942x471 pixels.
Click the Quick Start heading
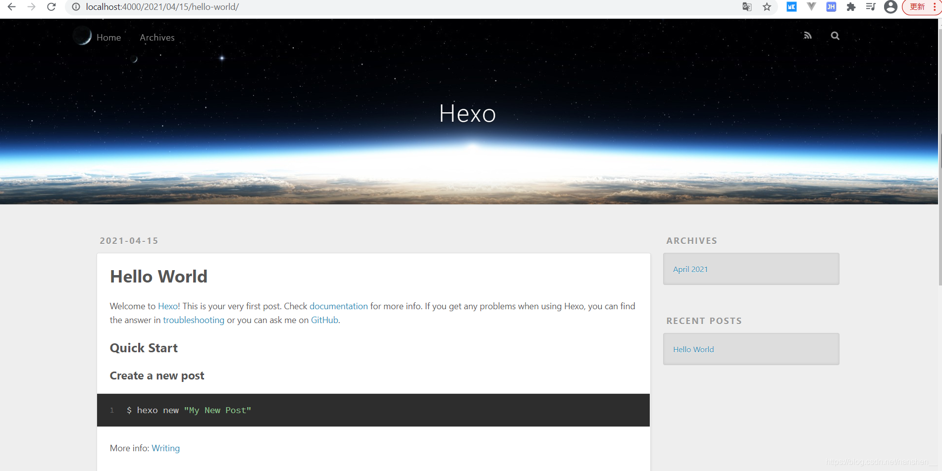[144, 348]
